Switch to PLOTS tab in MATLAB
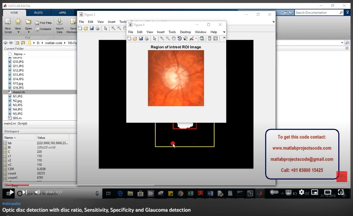 (38, 13)
